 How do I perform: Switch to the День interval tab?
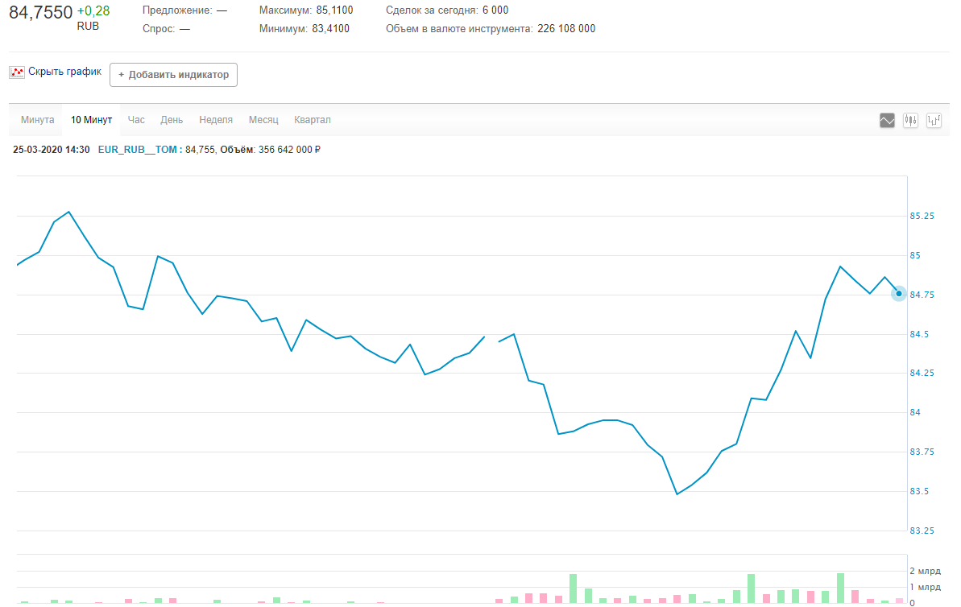pos(172,120)
